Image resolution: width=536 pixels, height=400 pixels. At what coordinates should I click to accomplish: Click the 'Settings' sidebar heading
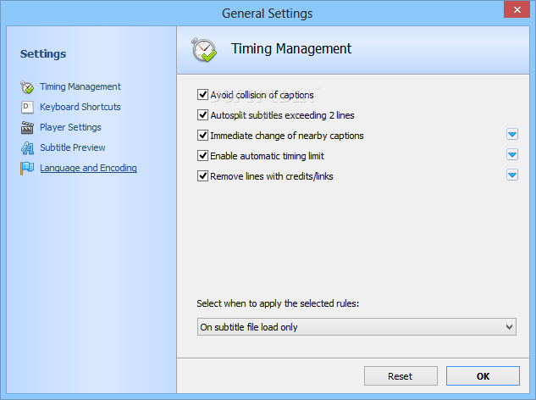(x=43, y=53)
